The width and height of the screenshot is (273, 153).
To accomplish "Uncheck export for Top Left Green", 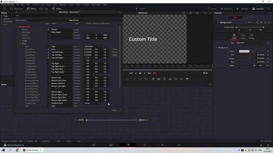I will pos(48,52).
